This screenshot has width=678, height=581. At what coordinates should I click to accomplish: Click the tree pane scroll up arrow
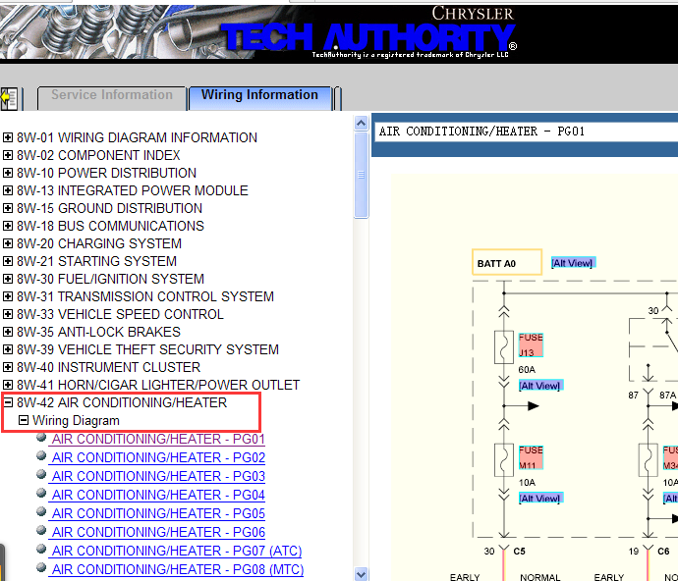pos(361,124)
